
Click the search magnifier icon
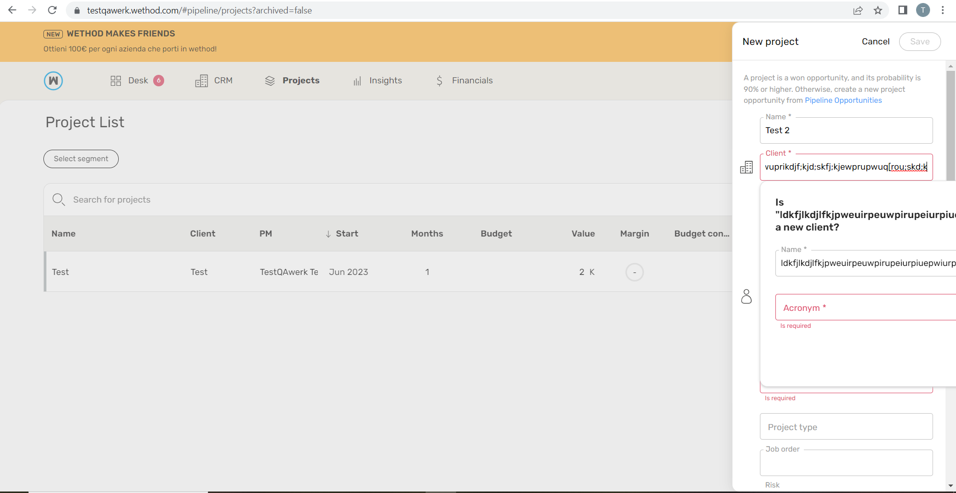pyautogui.click(x=59, y=200)
